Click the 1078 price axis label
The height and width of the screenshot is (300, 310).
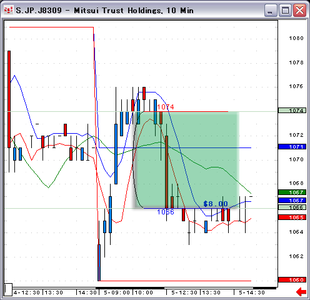[x=296, y=62]
